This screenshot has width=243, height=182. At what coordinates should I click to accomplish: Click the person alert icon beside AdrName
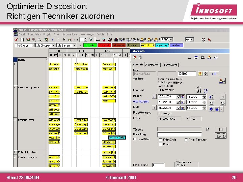(222, 81)
